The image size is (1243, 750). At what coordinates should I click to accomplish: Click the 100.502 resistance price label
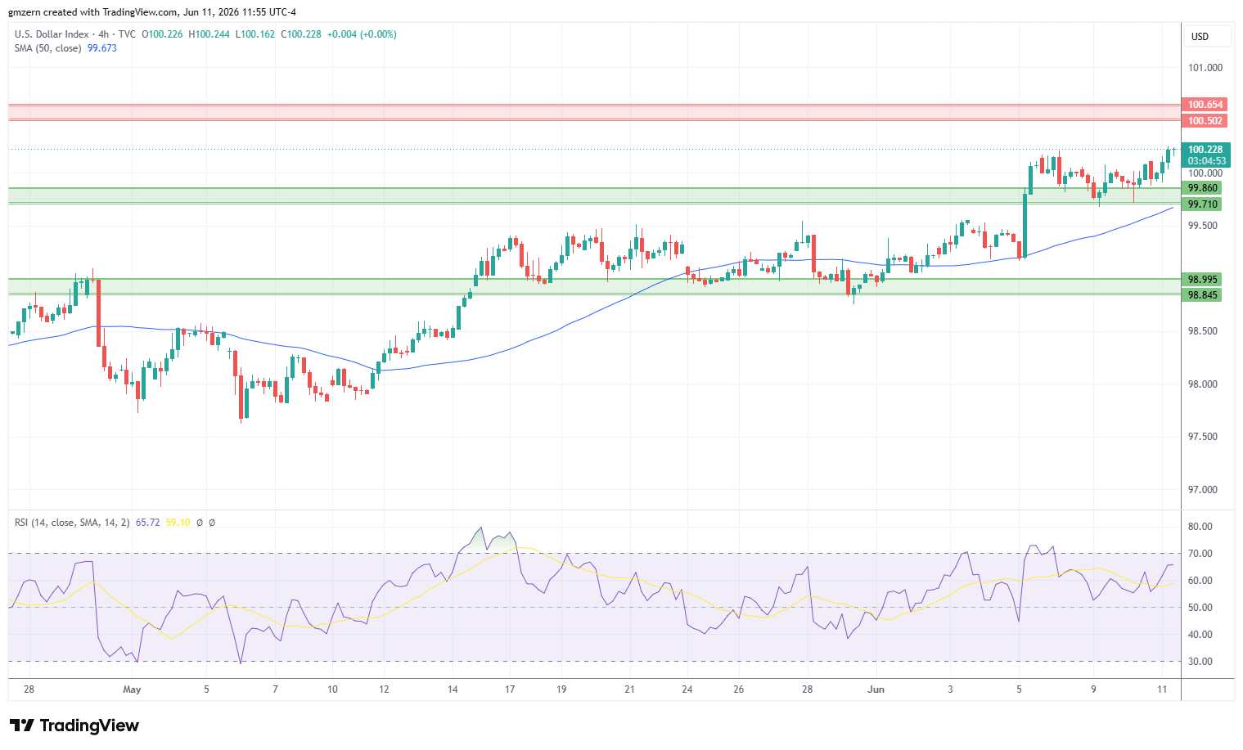[x=1205, y=121]
